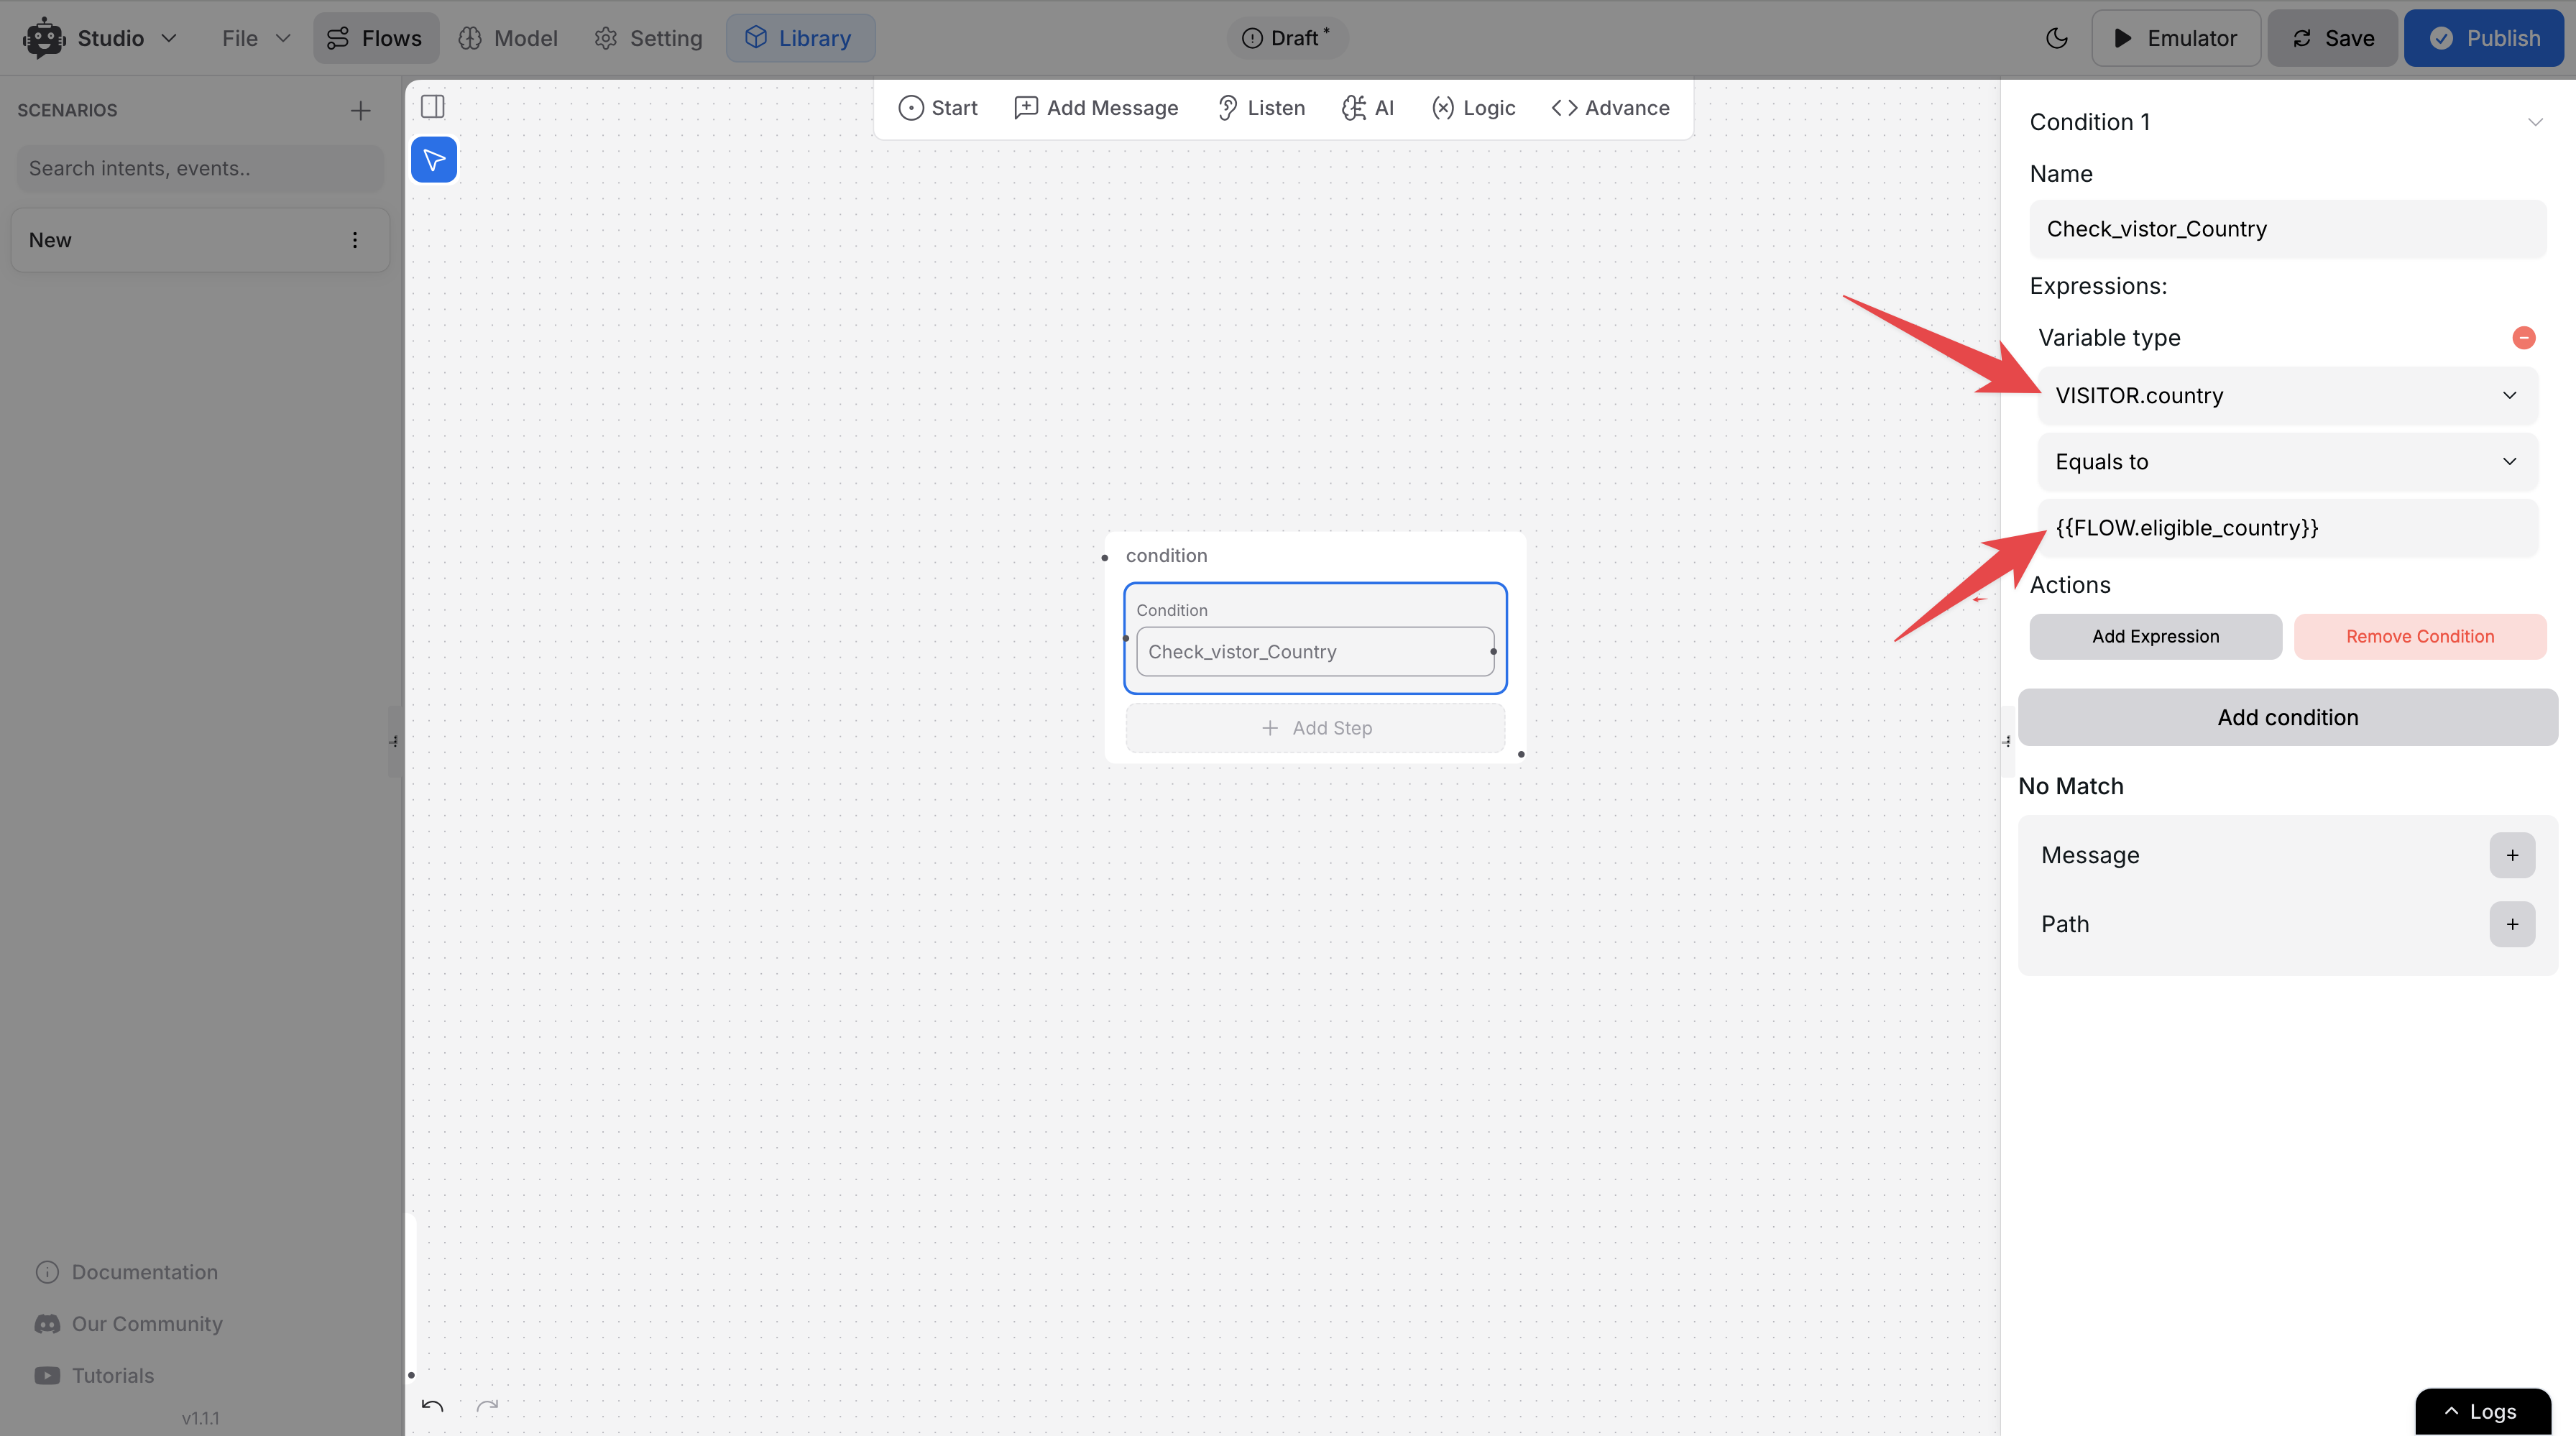The image size is (2576, 1436).
Task: Open the Library tab
Action: tap(800, 38)
